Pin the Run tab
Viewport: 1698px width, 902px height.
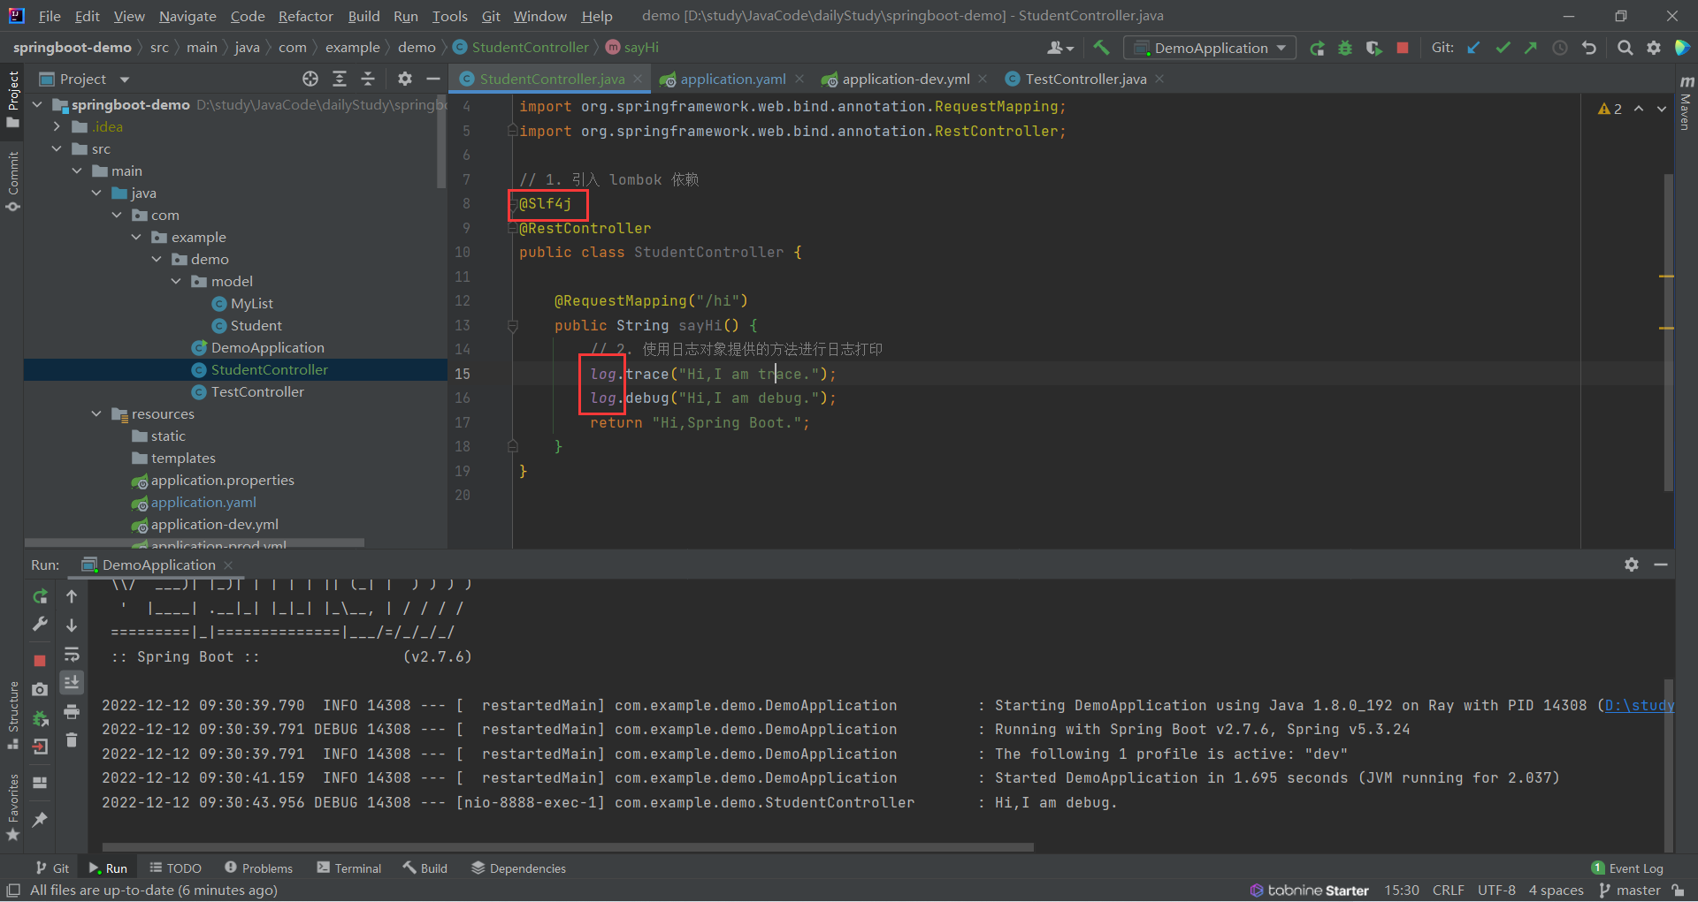pyautogui.click(x=40, y=820)
